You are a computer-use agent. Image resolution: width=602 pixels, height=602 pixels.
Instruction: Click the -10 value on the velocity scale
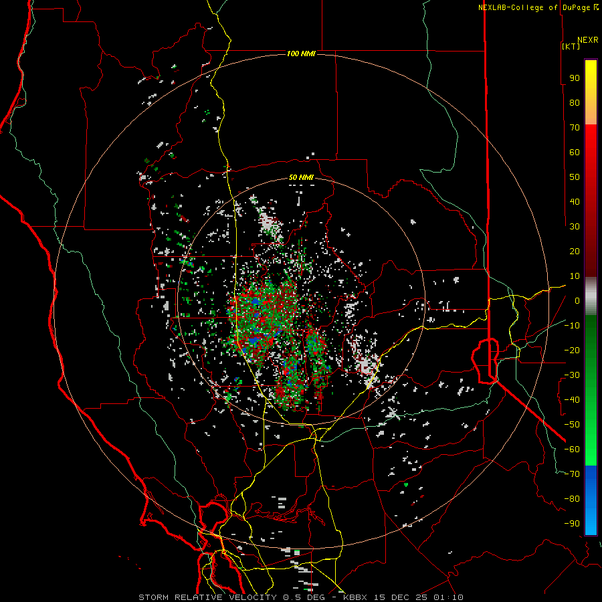572,326
